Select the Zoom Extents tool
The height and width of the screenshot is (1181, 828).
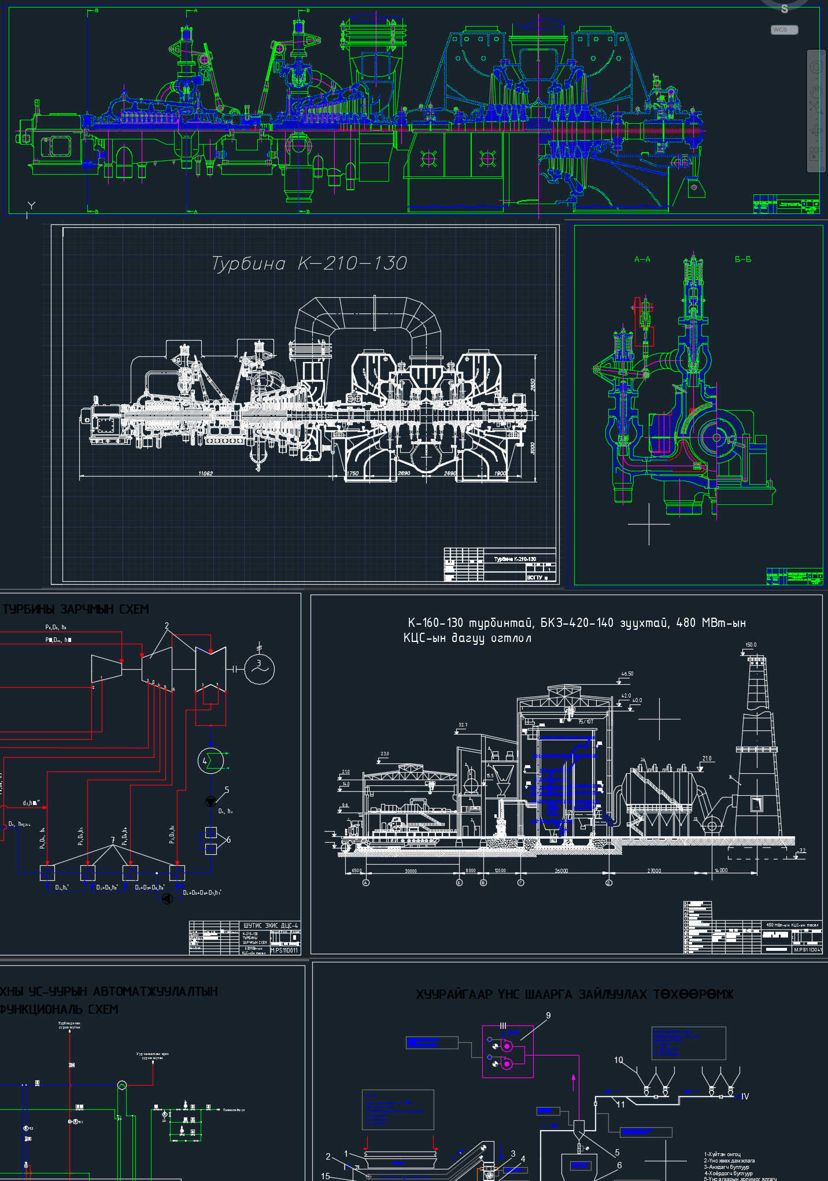pos(816,108)
